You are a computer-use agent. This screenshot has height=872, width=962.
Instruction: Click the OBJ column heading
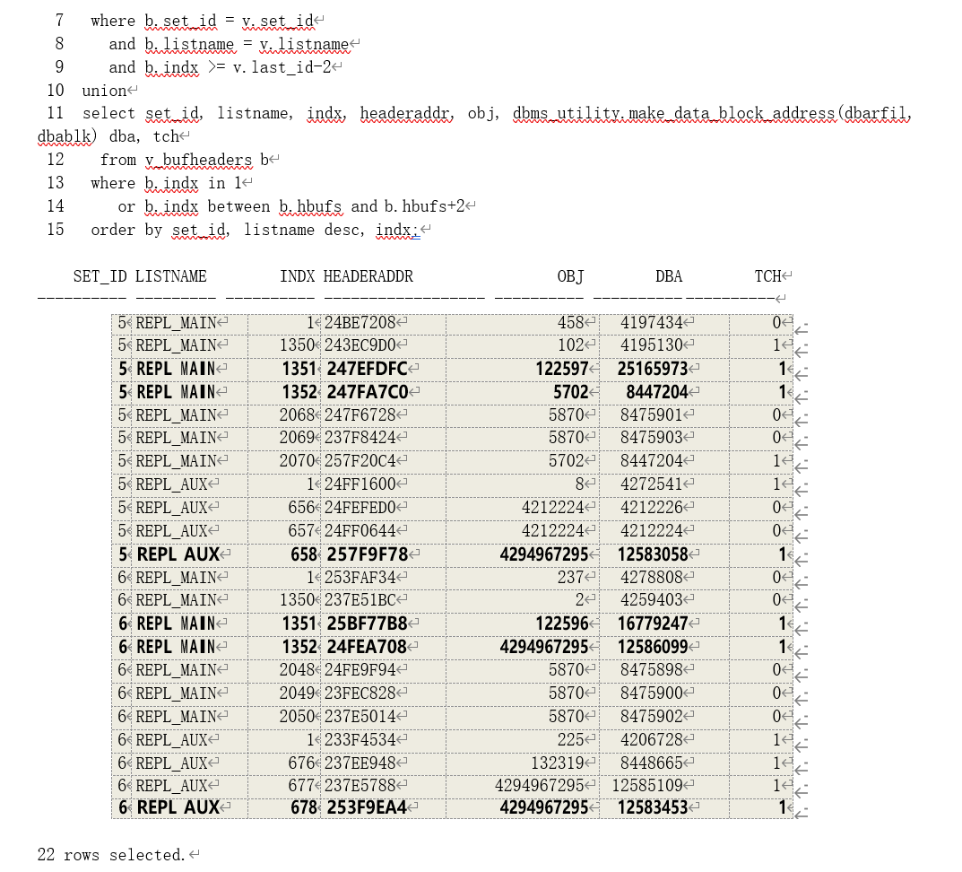point(570,277)
